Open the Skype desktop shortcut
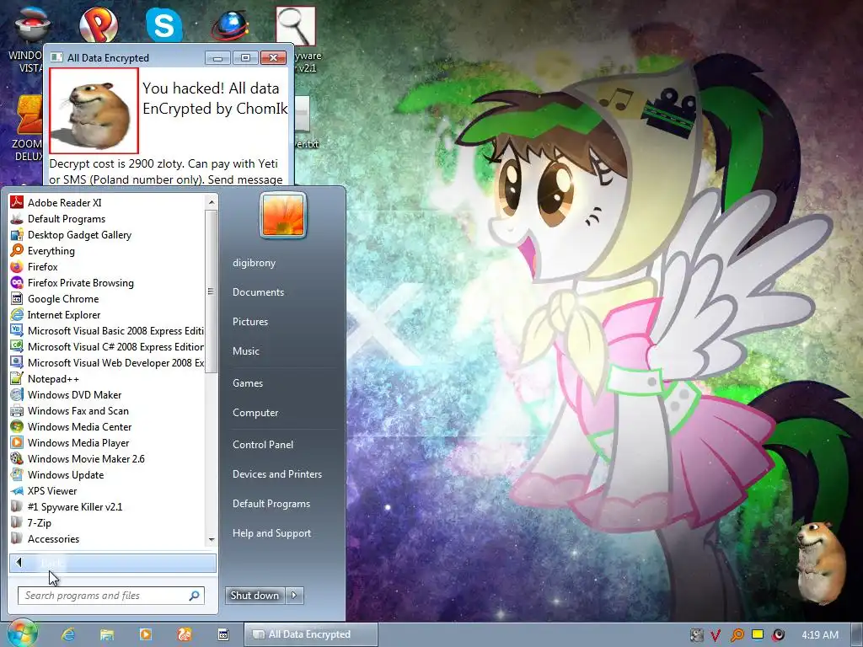Screen dimensions: 863x647 (164, 24)
